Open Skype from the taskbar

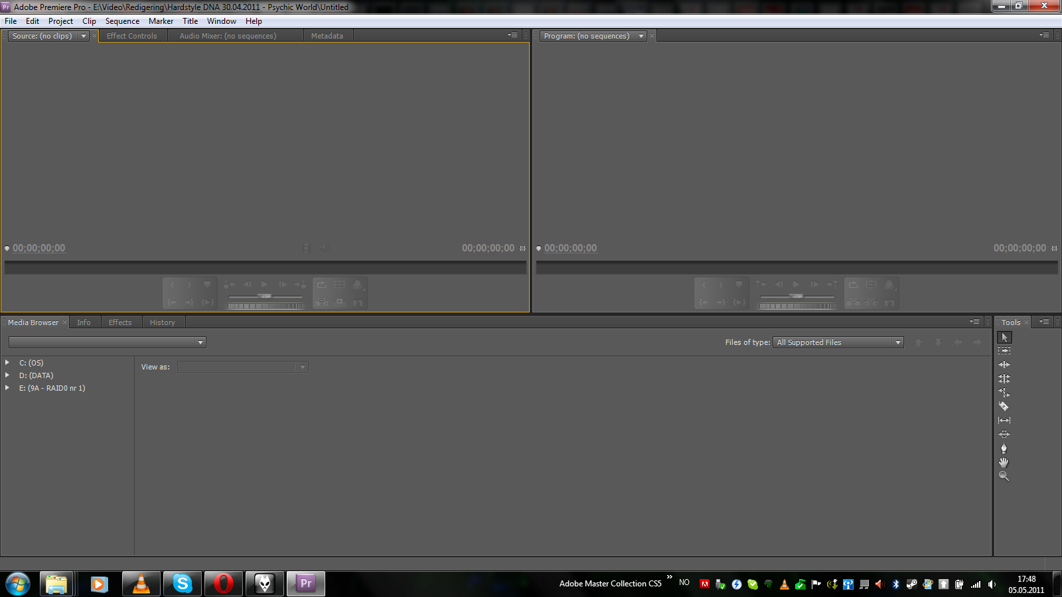tap(183, 584)
